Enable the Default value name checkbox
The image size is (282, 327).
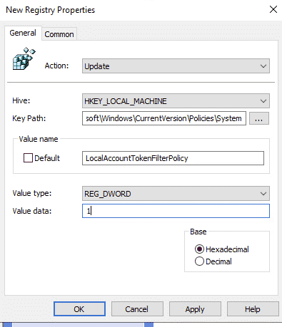(x=28, y=158)
